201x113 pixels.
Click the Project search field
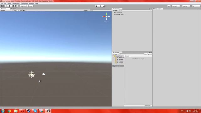pyautogui.click(x=132, y=54)
